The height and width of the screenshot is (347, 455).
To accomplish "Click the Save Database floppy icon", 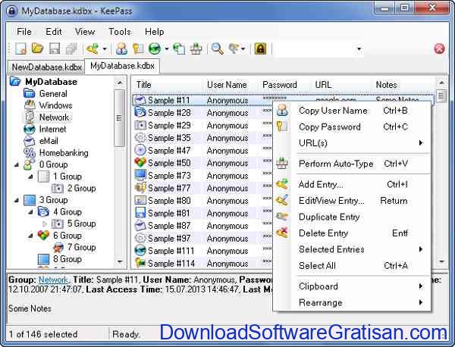I will (55, 48).
